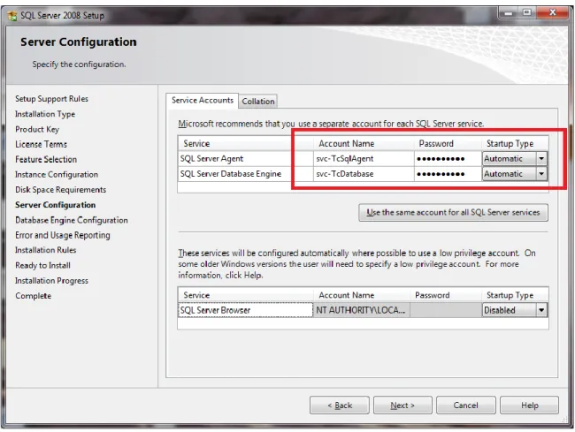575x432 pixels.
Task: Click the Ready to Install step
Action: [x=42, y=265]
